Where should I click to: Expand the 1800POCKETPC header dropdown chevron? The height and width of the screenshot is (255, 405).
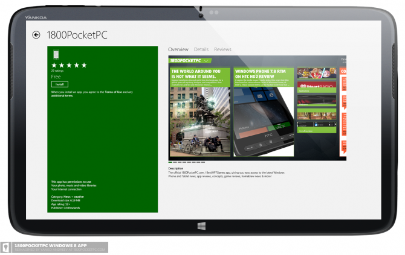[x=206, y=61]
